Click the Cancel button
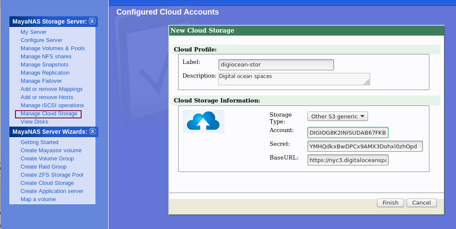456x229 pixels. tap(421, 203)
